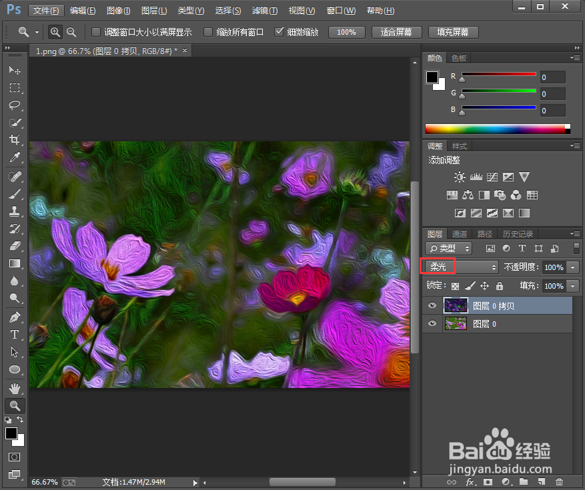585x490 pixels.
Task: Toggle lock position
Action: tap(485, 286)
